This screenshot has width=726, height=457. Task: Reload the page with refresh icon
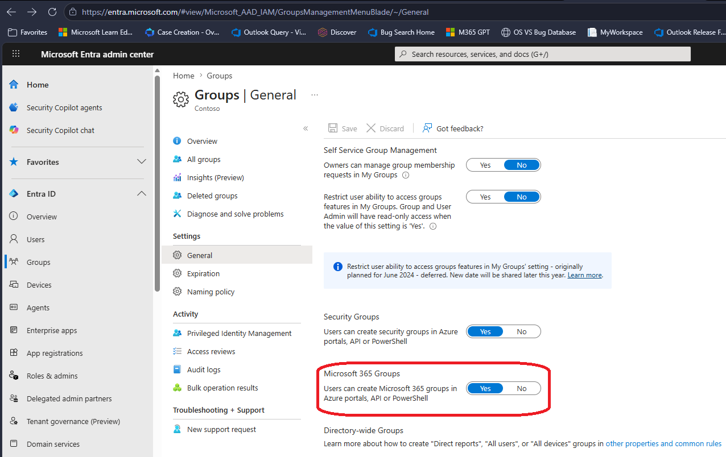(52, 11)
